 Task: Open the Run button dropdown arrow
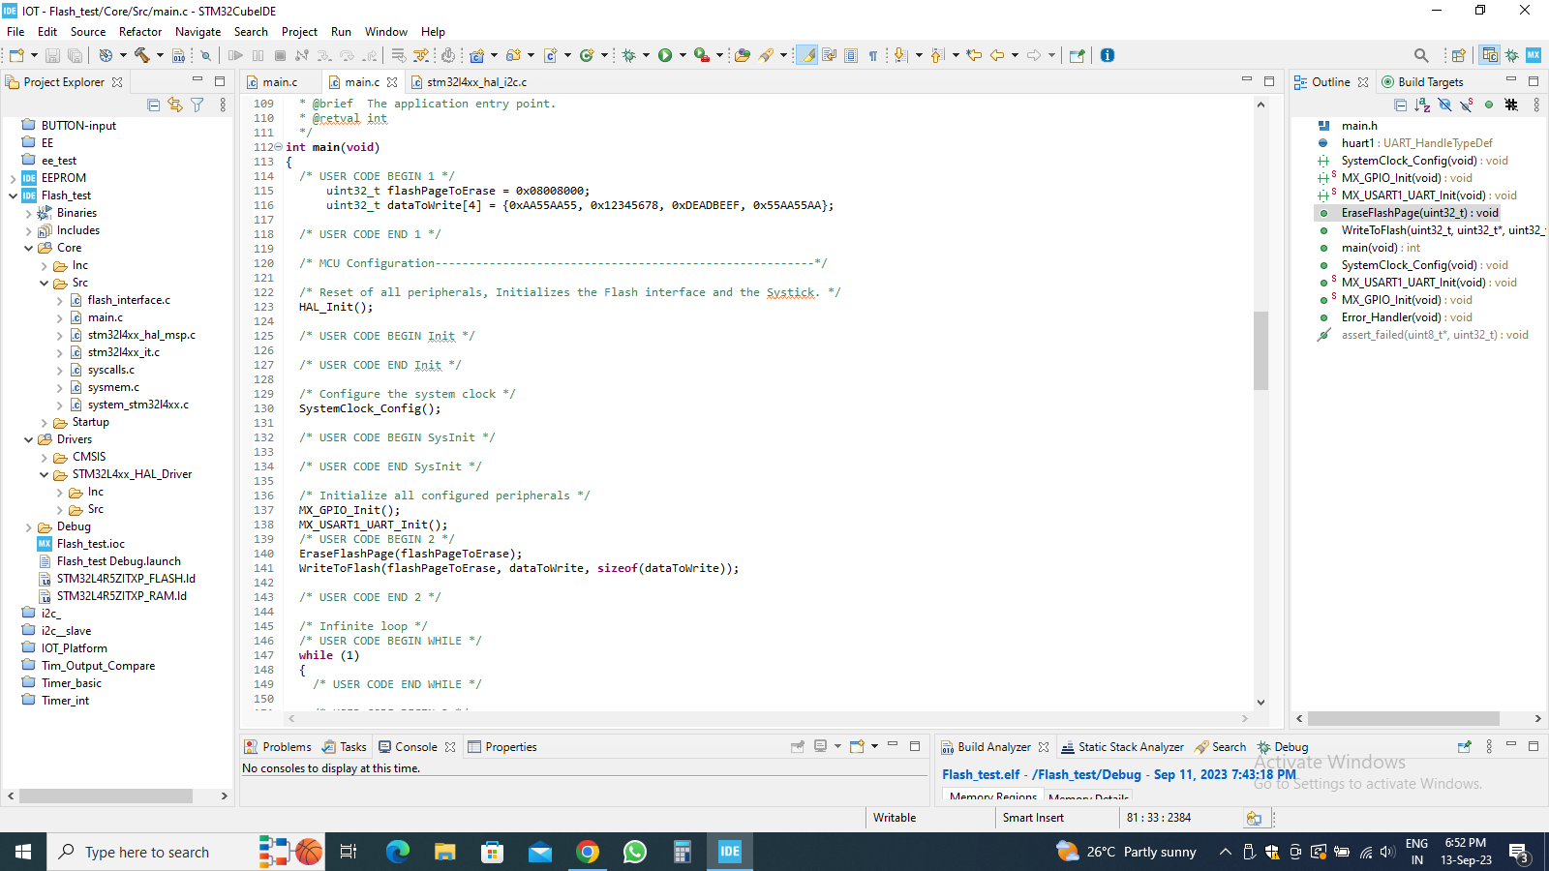[x=683, y=55]
